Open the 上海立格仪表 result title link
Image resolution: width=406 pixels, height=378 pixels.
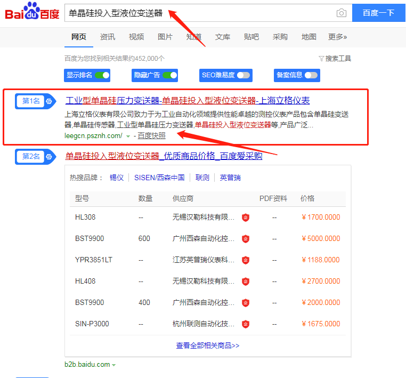tap(188, 101)
